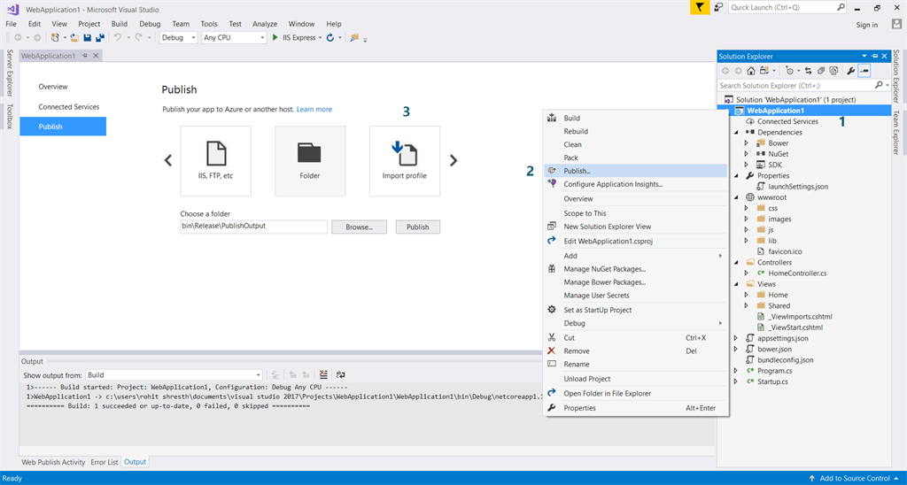907x485 pixels.
Task: Click the Choose a folder path field
Action: pyautogui.click(x=253, y=227)
